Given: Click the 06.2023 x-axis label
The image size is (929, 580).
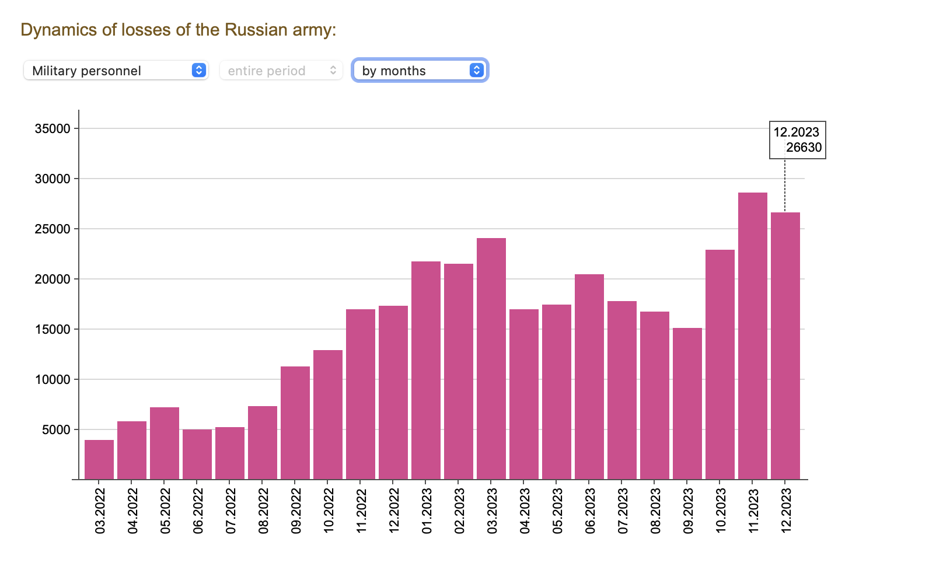Looking at the screenshot, I should 590,511.
